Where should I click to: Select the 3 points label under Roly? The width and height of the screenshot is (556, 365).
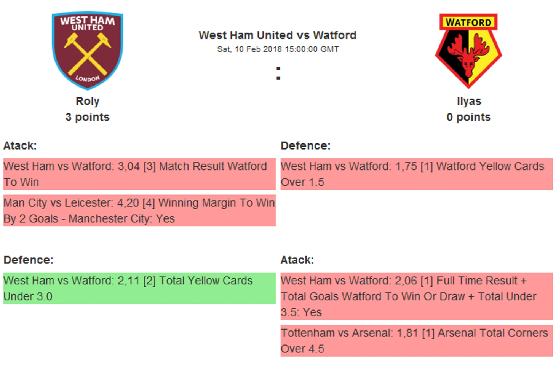(88, 117)
